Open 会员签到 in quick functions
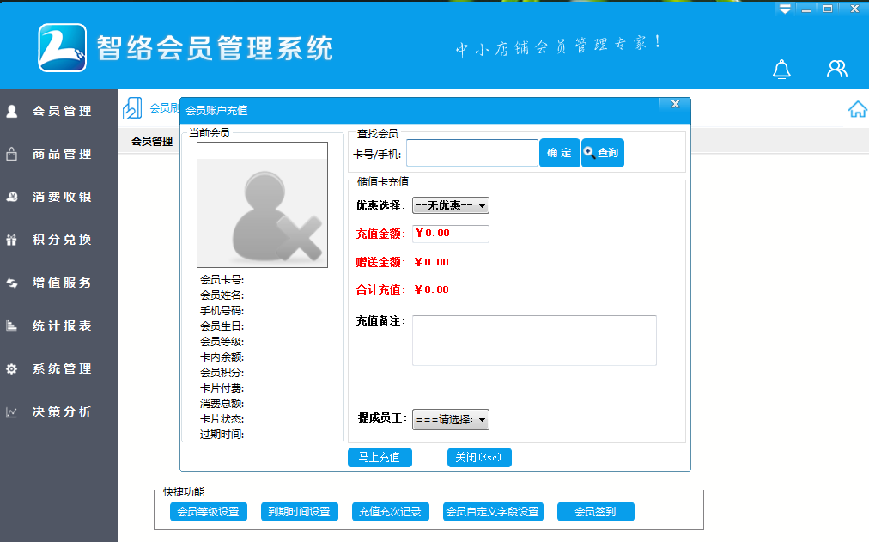869x542 pixels. [596, 511]
